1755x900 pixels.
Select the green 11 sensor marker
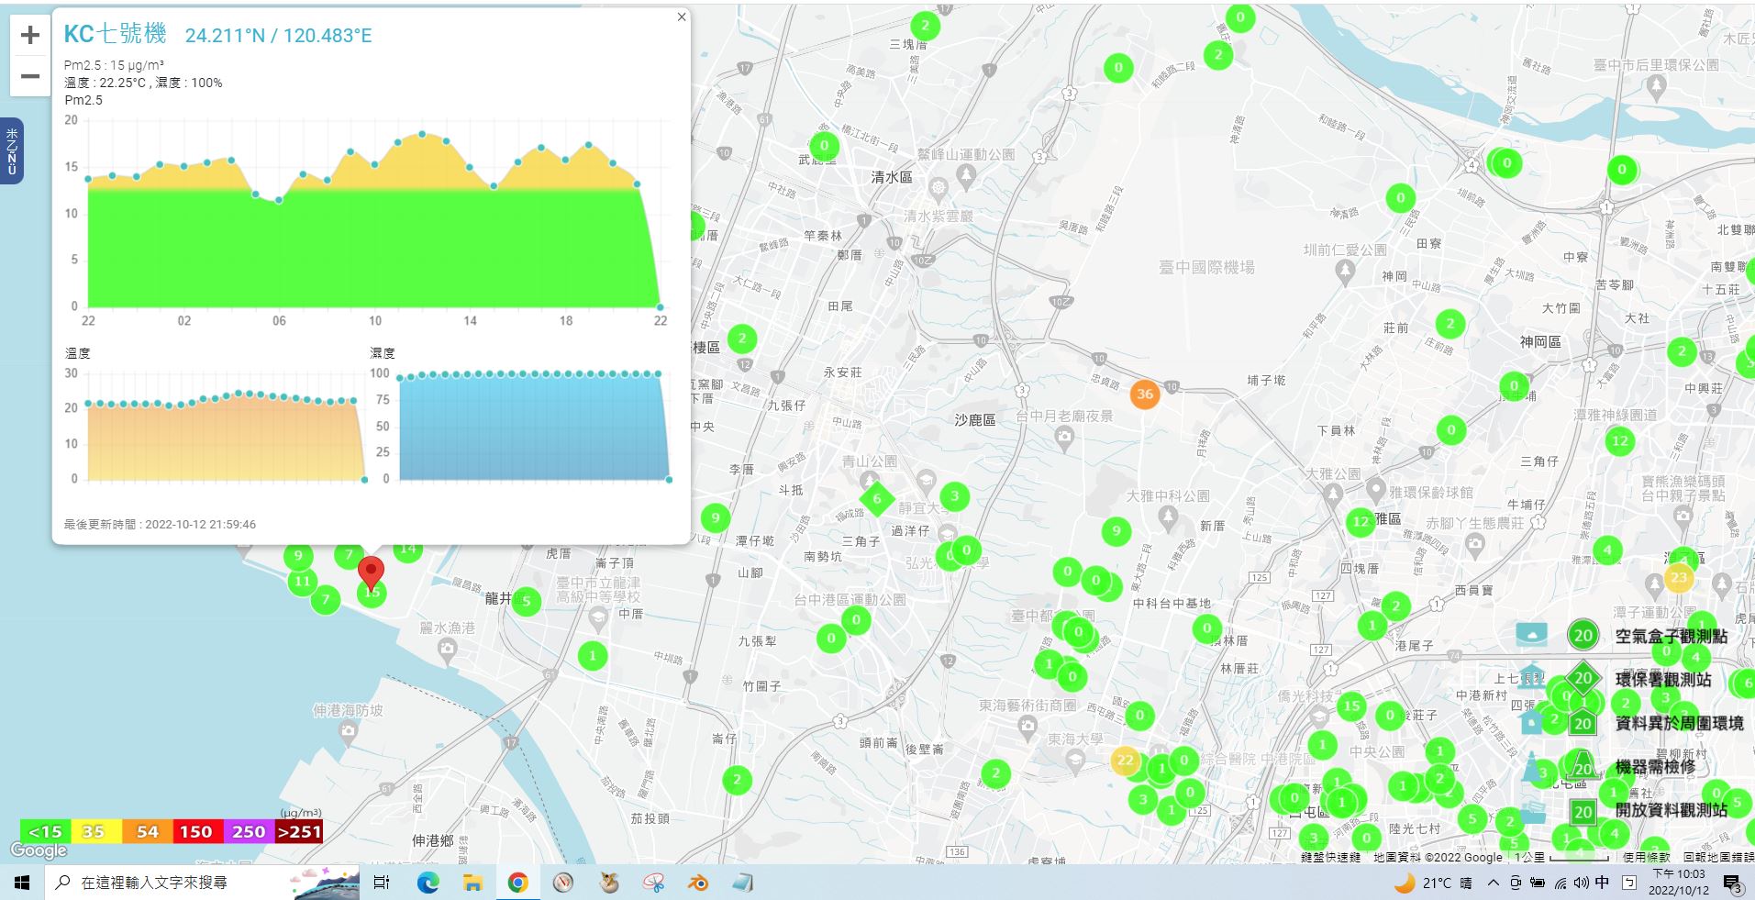(302, 581)
